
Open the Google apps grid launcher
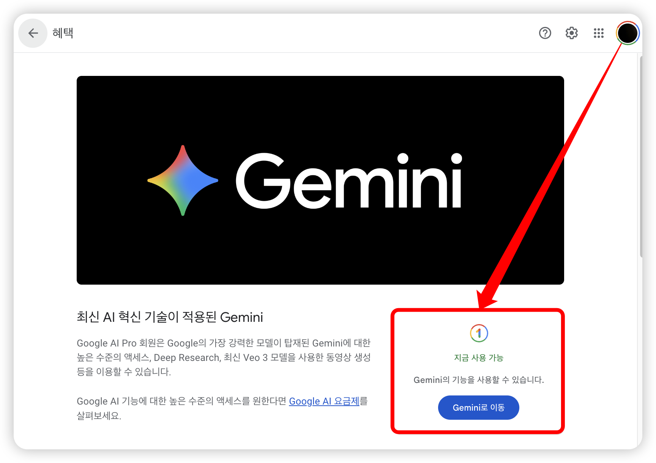pyautogui.click(x=598, y=33)
